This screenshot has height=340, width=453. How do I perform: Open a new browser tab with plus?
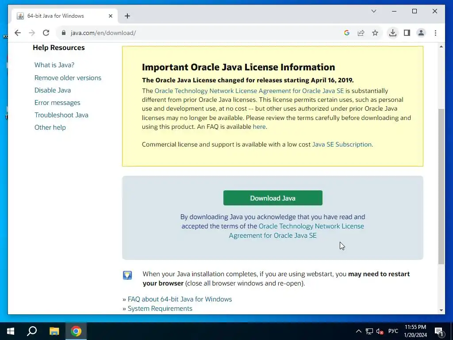(127, 16)
